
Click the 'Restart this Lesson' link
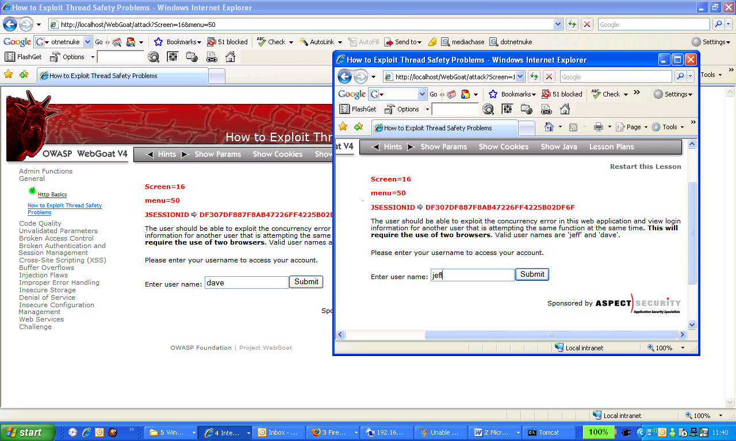(645, 167)
